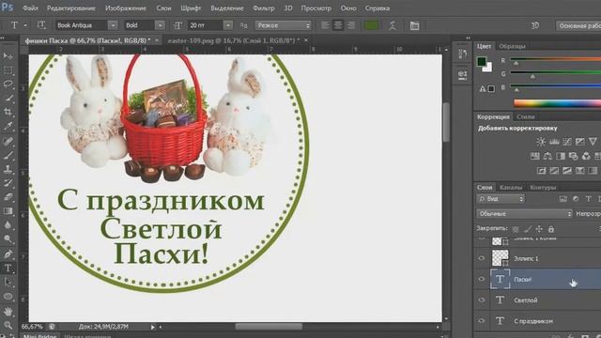The image size is (601, 338).
Task: Lock position of the selected layer
Action: [x=539, y=229]
